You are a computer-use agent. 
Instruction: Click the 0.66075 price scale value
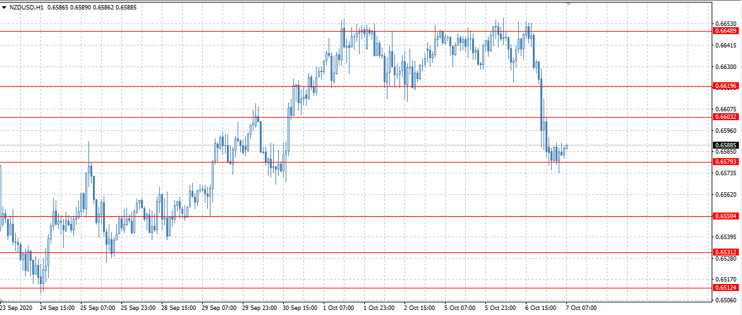(x=726, y=109)
